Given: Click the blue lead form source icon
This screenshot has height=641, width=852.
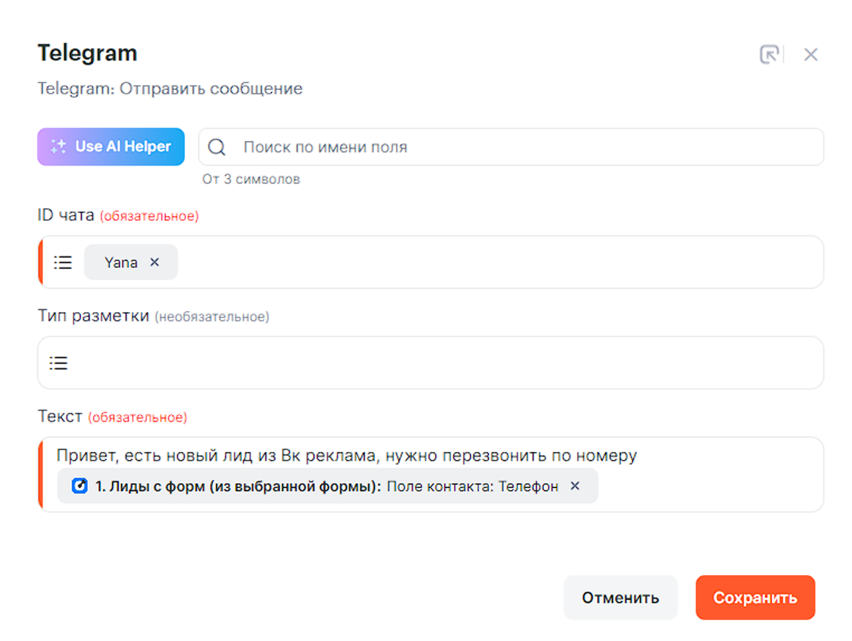Looking at the screenshot, I should pyautogui.click(x=80, y=486).
